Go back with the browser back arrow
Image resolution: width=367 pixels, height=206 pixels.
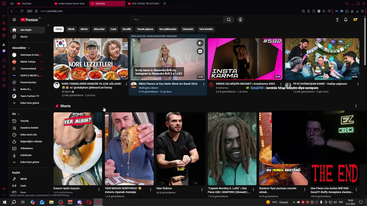point(11,11)
